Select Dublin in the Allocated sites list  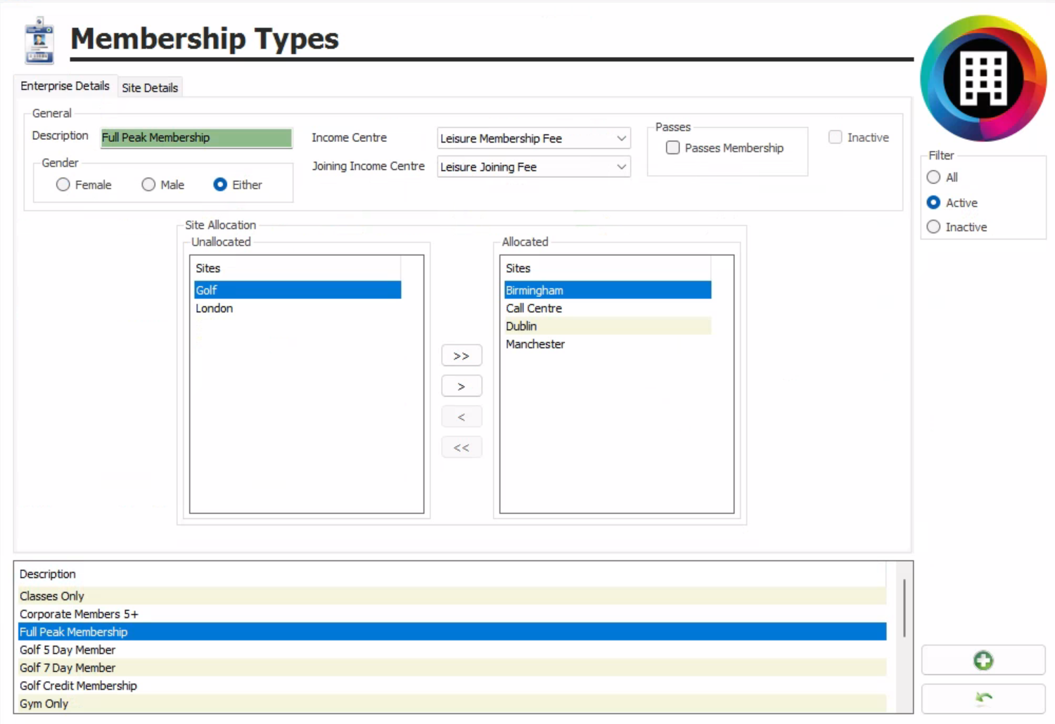pos(608,326)
